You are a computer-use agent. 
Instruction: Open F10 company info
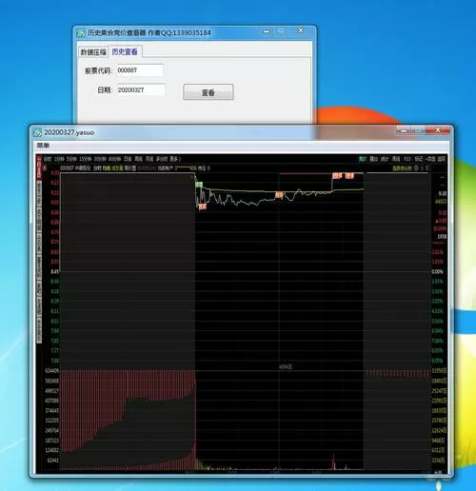[407, 159]
